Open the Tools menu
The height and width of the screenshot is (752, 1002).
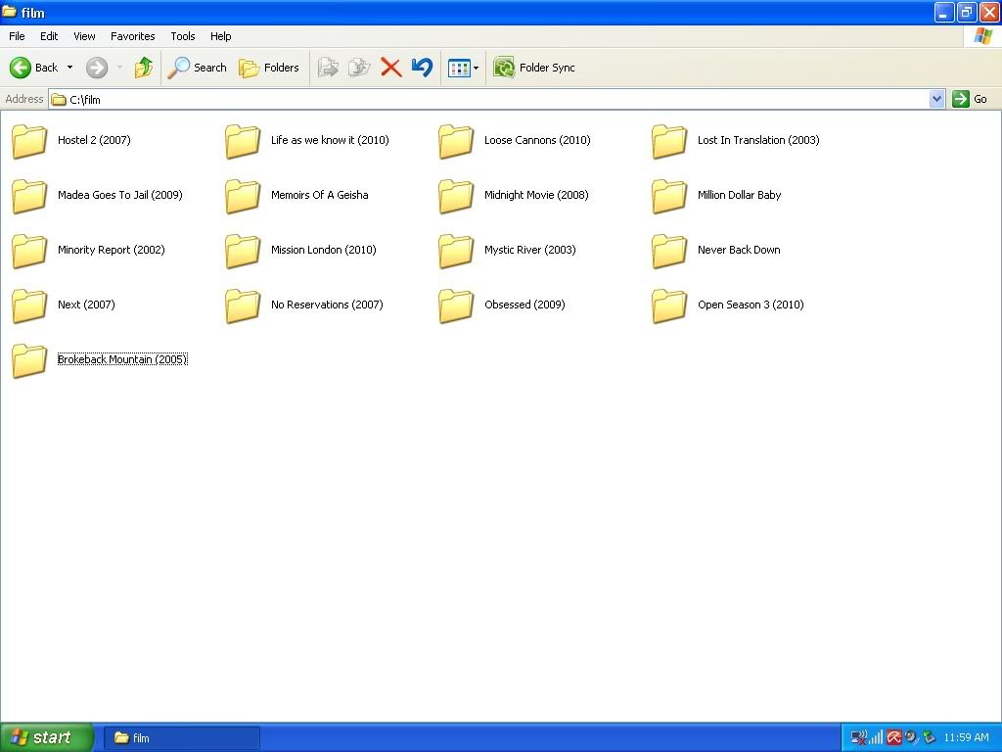(x=183, y=36)
